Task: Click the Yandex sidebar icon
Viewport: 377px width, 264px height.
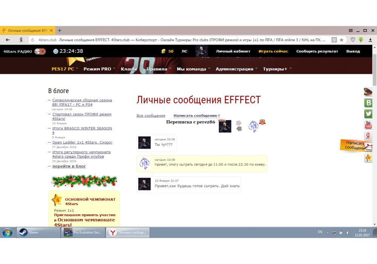Action: (368, 136)
